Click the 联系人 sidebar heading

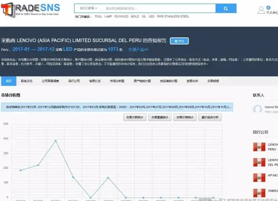tap(259, 95)
